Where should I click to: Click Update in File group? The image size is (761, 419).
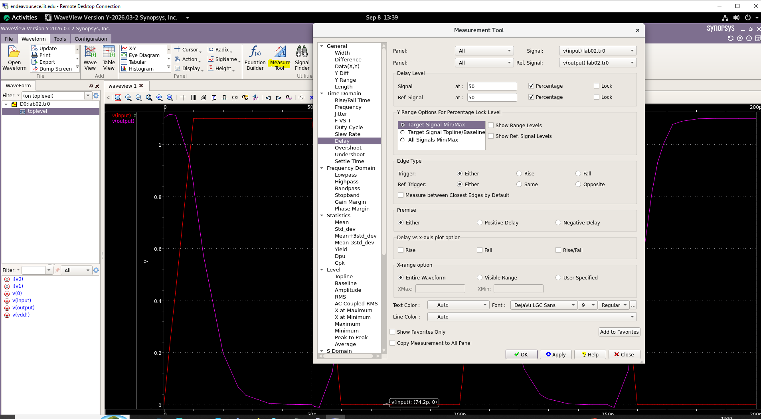click(44, 48)
